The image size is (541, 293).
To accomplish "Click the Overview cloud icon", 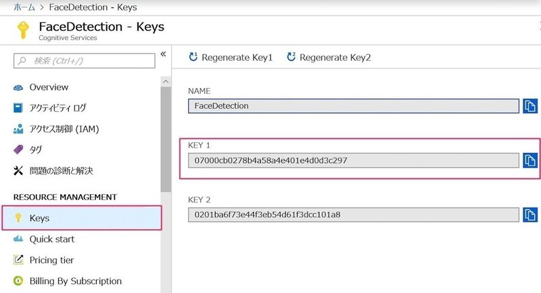I will pyautogui.click(x=18, y=88).
